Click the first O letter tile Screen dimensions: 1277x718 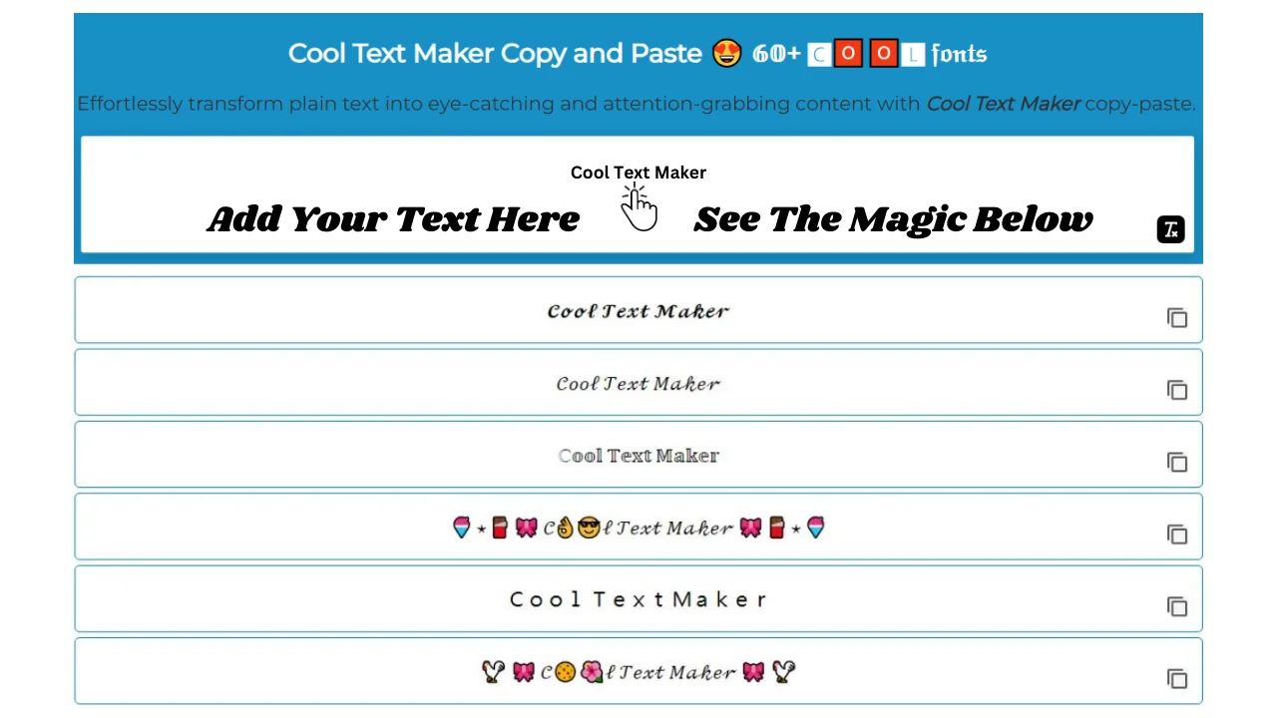848,54
